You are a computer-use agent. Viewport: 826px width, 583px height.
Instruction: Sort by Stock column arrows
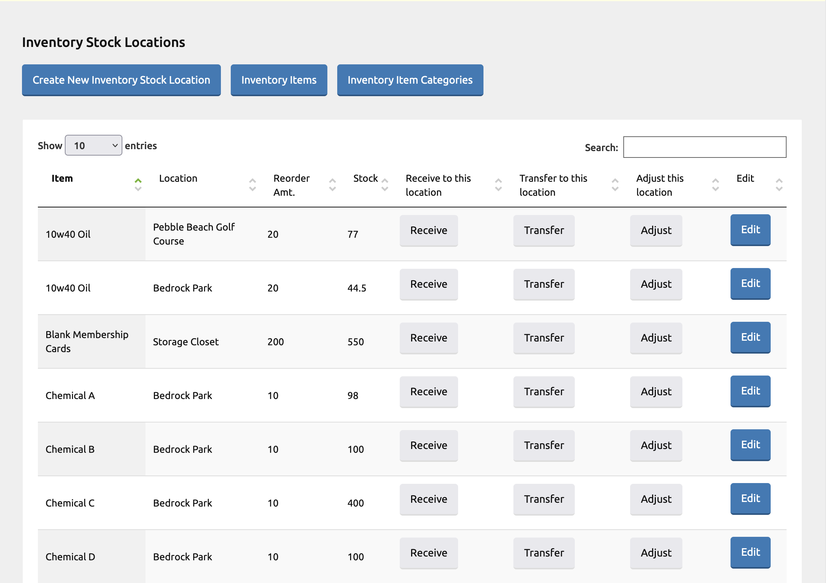385,185
